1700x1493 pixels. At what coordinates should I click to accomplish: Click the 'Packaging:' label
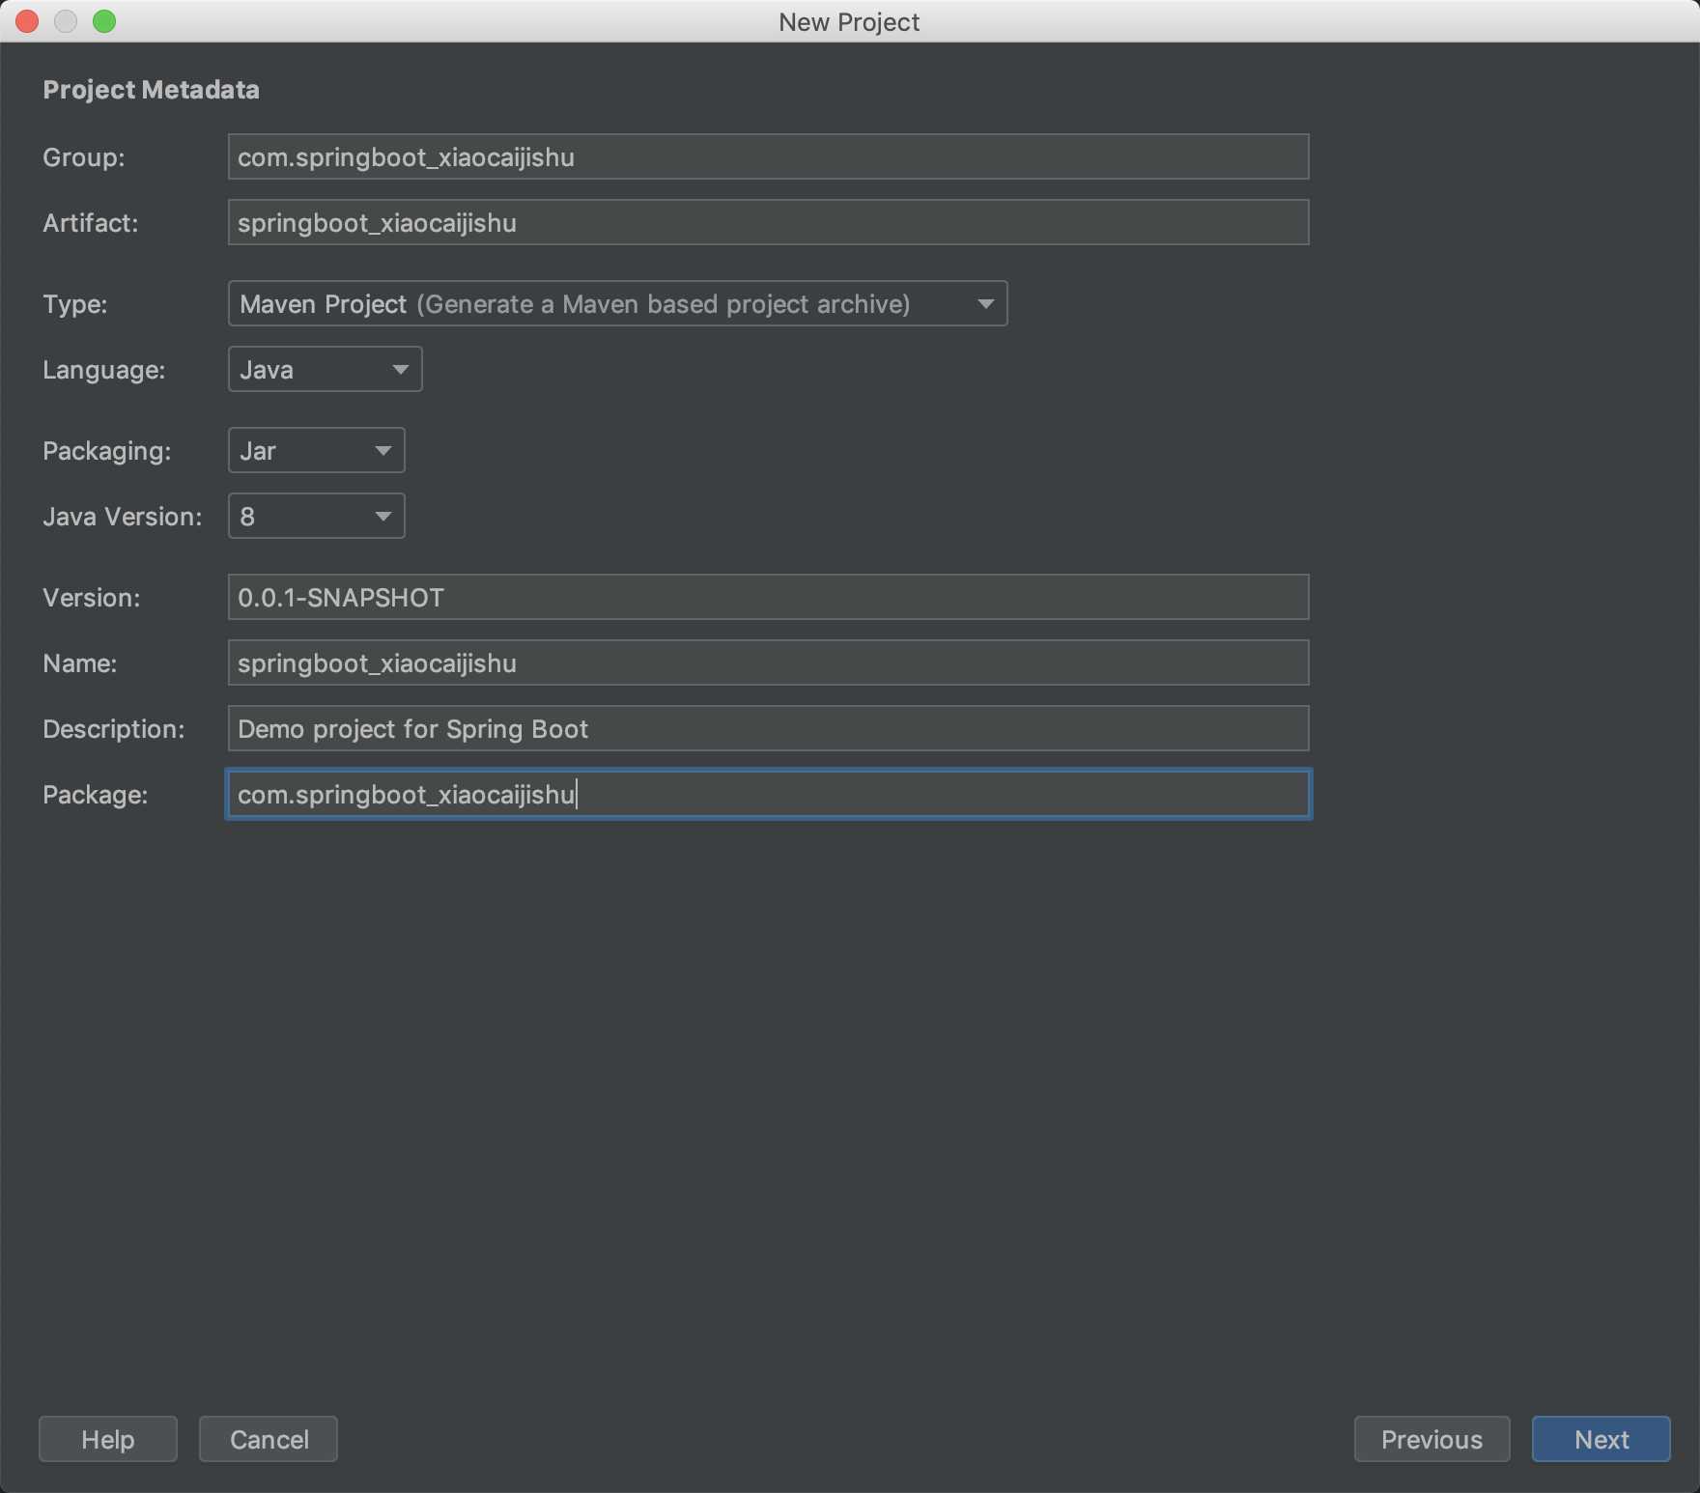[107, 451]
